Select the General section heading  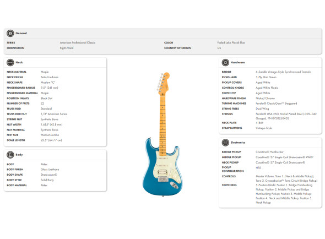pos(21,33)
